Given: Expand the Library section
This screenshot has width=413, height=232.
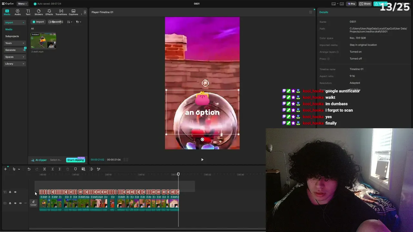Looking at the screenshot, I should pos(15,64).
